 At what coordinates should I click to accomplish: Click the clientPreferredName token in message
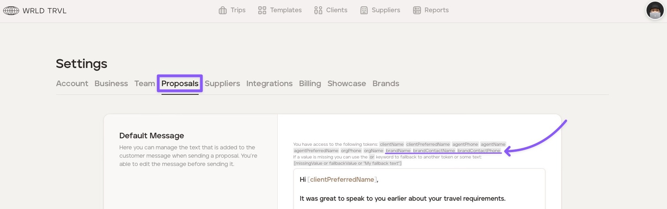pos(342,180)
